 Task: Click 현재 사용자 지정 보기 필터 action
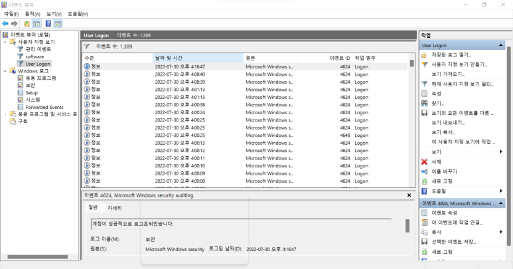[463, 84]
